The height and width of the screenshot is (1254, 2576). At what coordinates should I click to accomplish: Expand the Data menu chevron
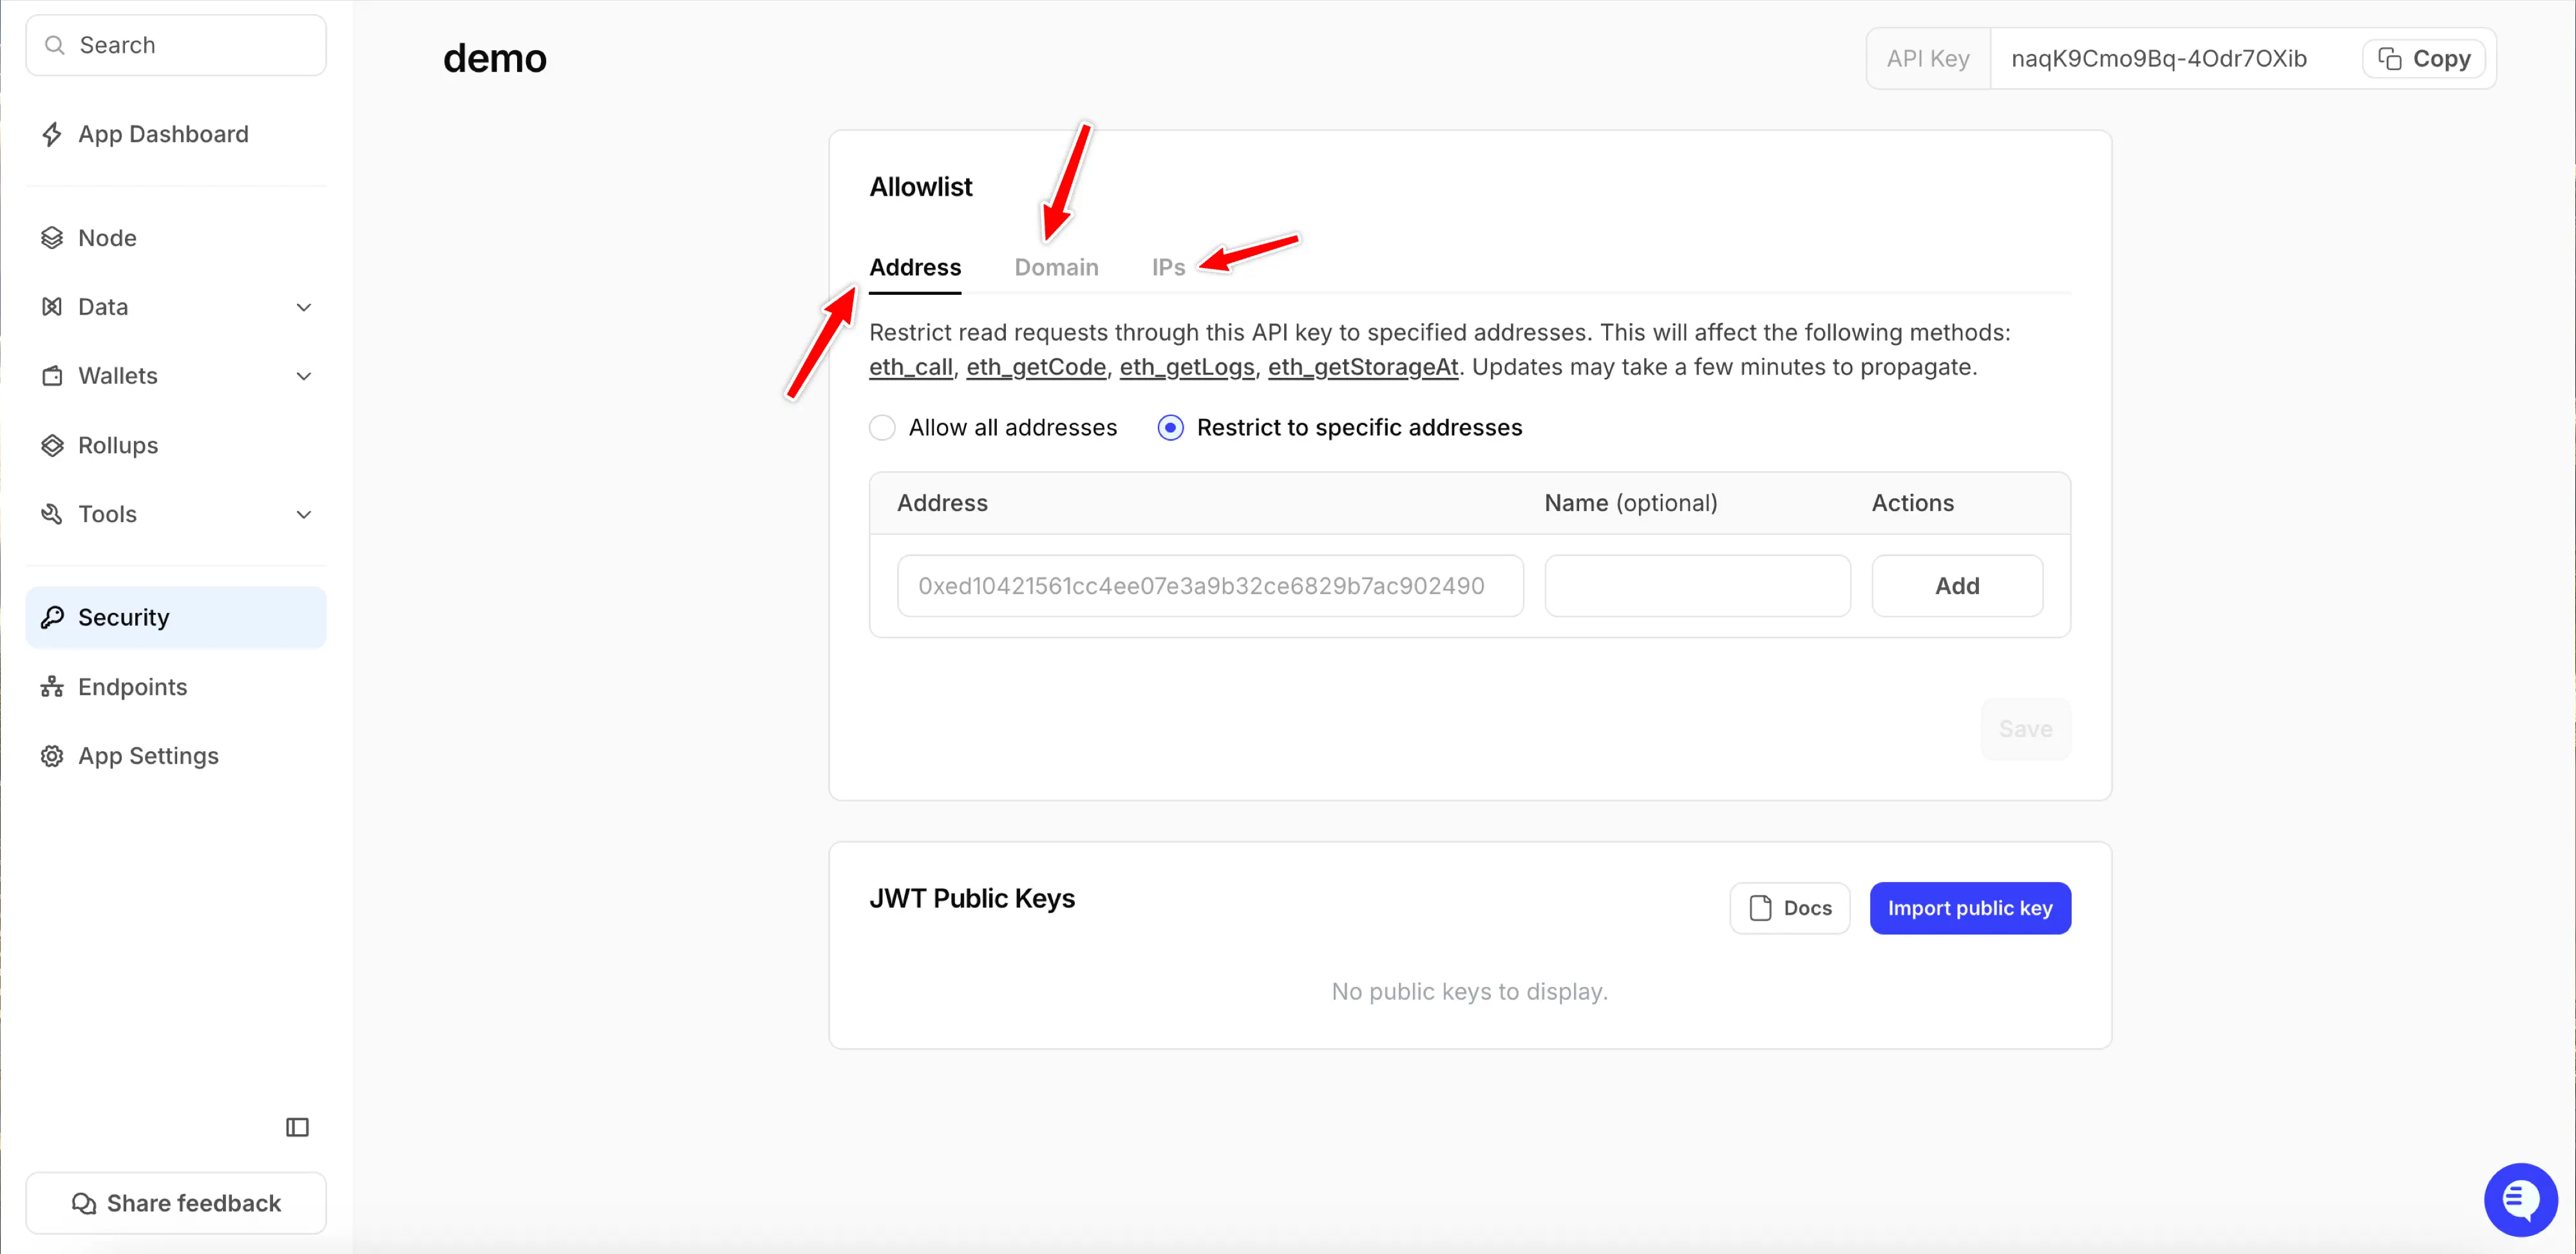point(304,307)
